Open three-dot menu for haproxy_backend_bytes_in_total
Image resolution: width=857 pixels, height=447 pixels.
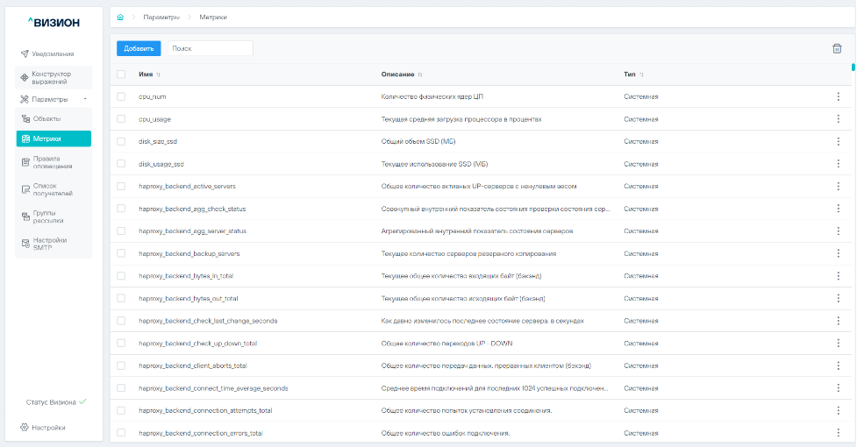(837, 276)
